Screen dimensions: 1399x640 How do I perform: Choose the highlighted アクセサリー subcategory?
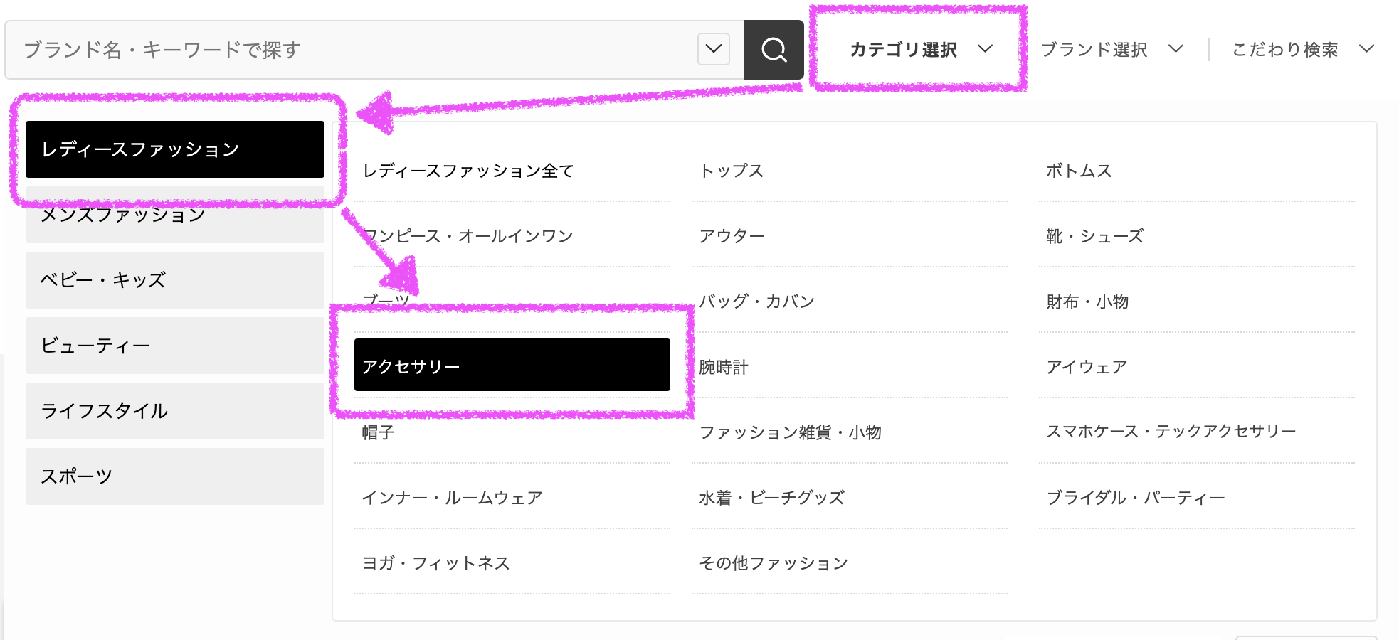tap(512, 365)
